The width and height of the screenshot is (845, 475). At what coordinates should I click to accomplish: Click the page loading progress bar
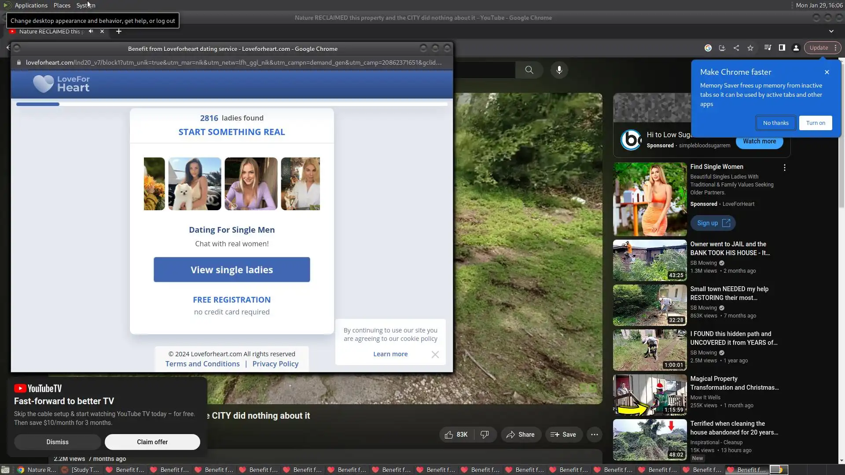(x=231, y=104)
